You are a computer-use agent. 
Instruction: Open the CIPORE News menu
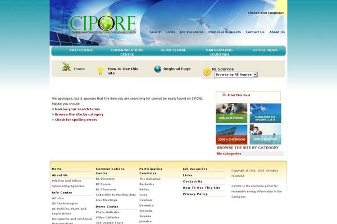(x=265, y=50)
